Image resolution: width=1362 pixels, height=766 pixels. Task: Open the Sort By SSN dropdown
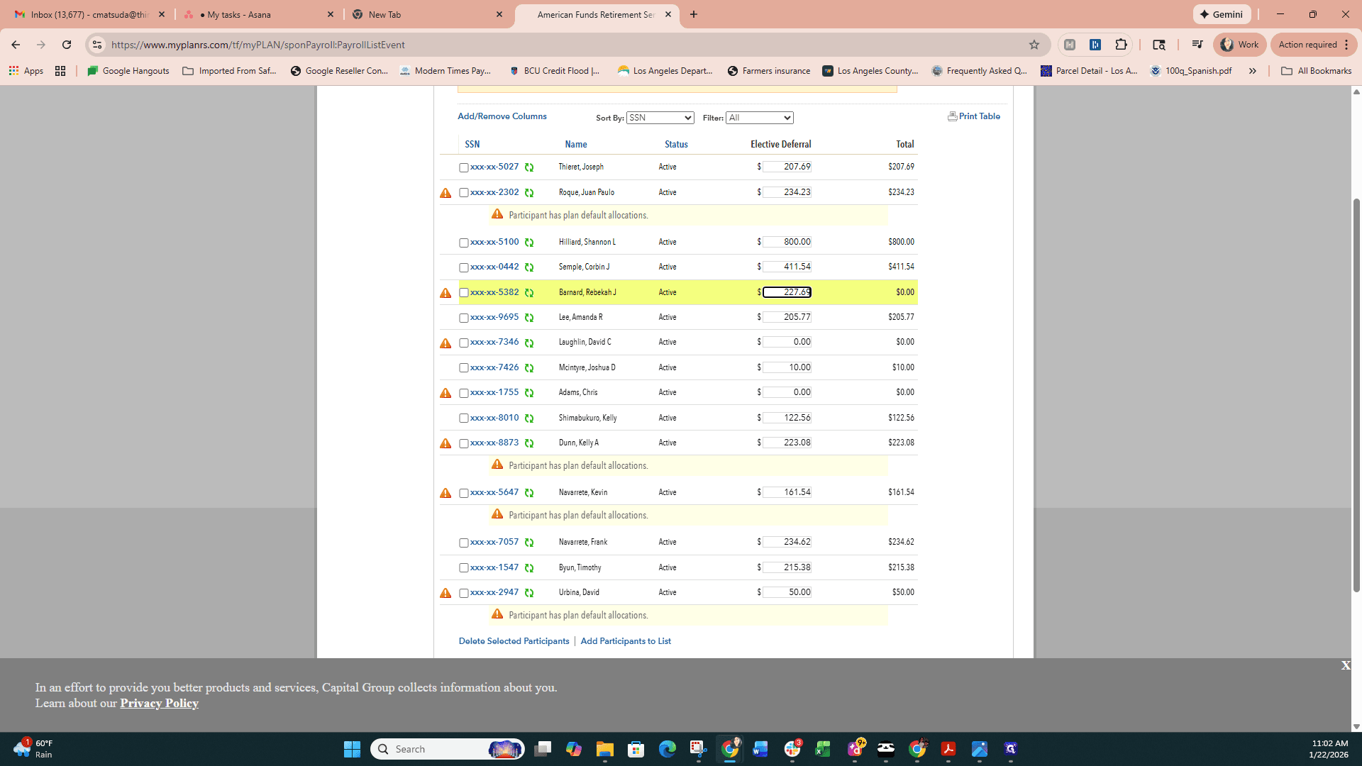tap(660, 118)
